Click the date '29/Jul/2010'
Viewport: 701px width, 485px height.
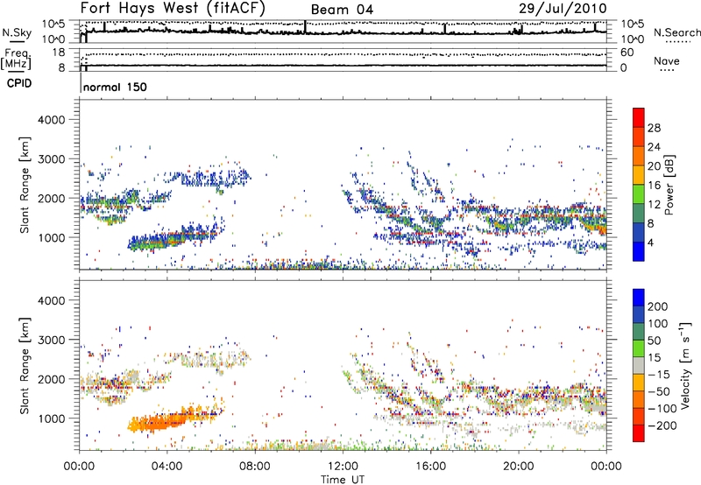(563, 9)
